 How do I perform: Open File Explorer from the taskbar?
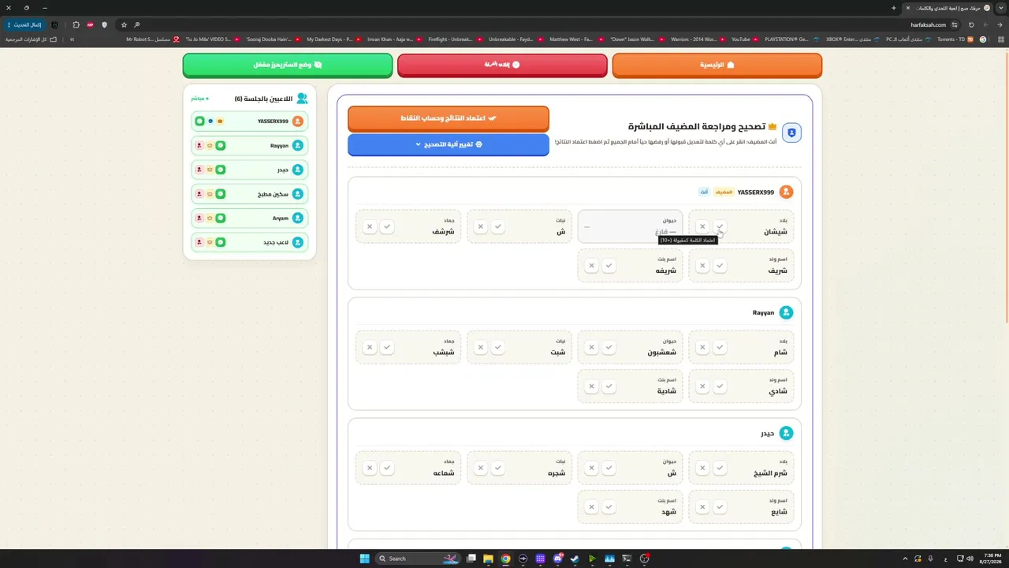[488, 559]
